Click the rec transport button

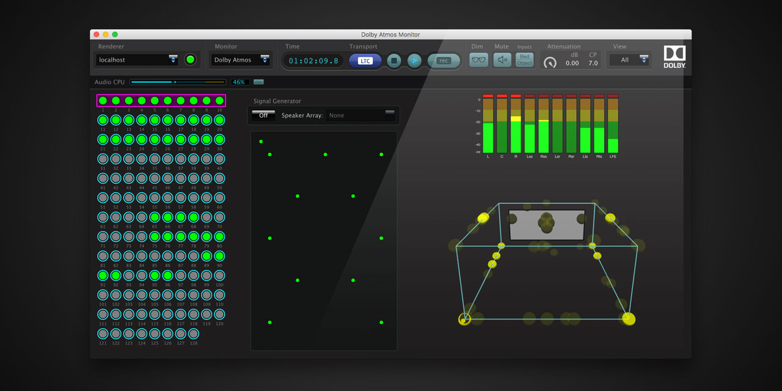444,60
